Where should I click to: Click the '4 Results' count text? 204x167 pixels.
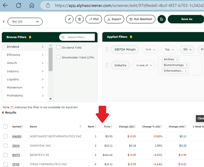pos(9,112)
